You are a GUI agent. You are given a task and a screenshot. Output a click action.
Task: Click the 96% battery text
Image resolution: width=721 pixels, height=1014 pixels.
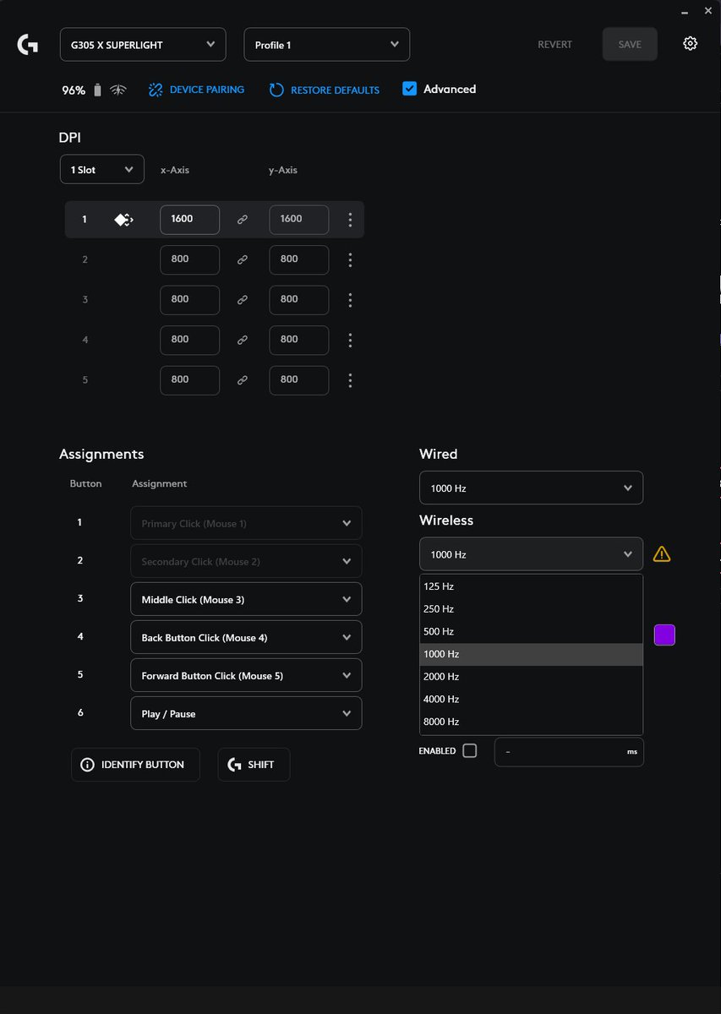(74, 90)
